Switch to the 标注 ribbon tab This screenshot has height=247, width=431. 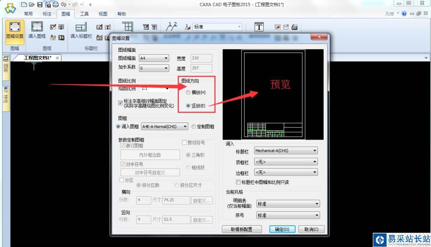pyautogui.click(x=47, y=14)
